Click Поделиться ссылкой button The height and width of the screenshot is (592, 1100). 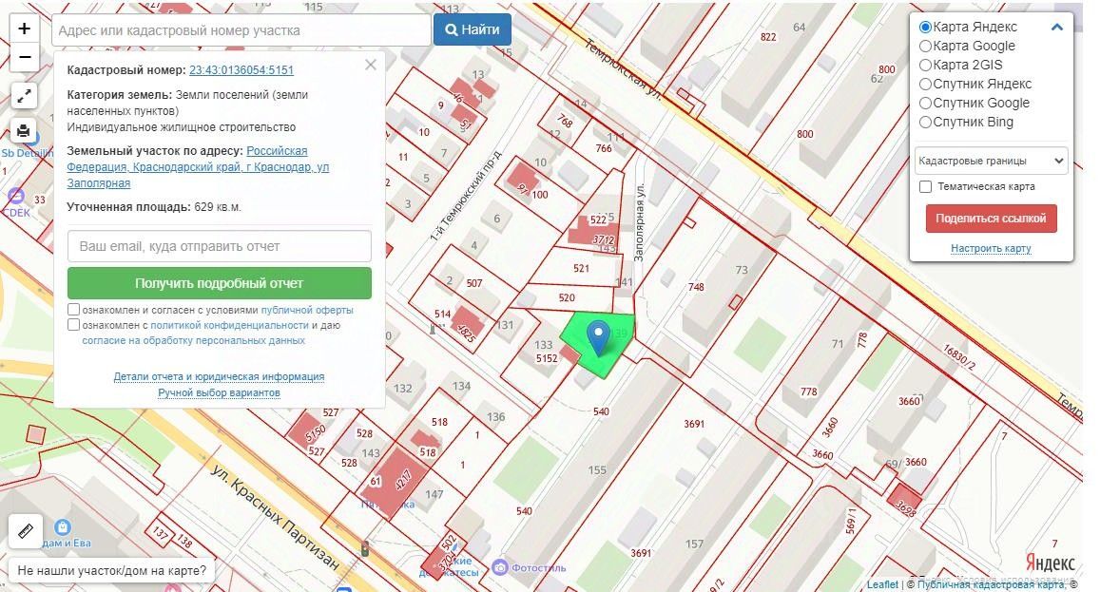pyautogui.click(x=992, y=219)
